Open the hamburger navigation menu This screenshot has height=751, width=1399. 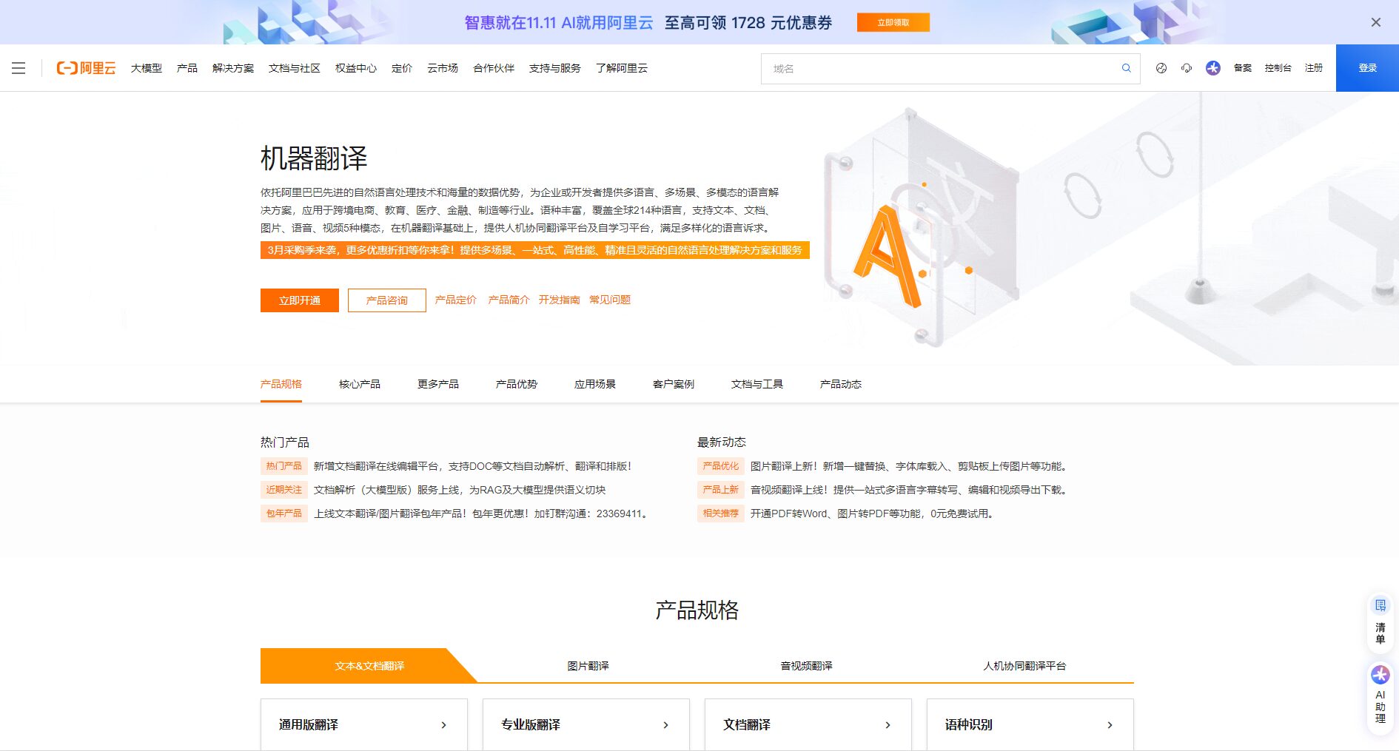coord(19,68)
